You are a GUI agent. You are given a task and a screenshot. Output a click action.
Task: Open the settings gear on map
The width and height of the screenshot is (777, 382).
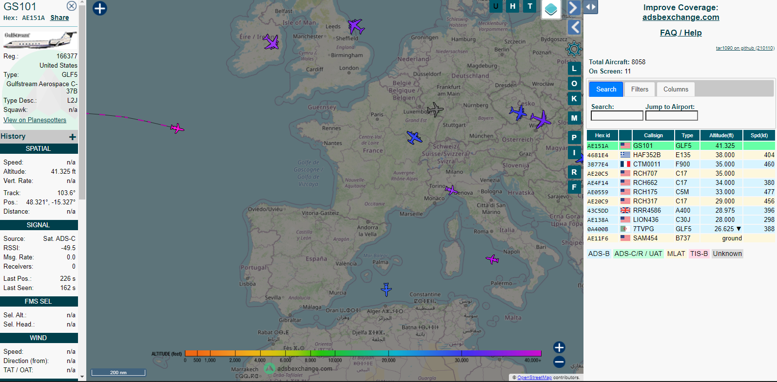(574, 49)
